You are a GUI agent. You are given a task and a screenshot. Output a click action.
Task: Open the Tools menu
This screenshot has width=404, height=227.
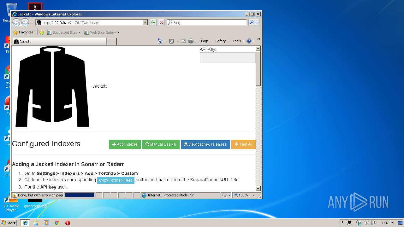point(238,41)
